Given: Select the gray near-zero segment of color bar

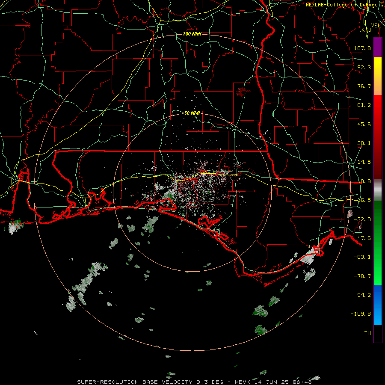Looking at the screenshot, I should coord(378,190).
